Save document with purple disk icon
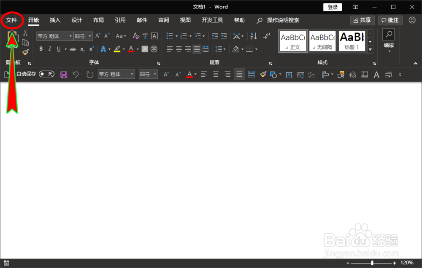The width and height of the screenshot is (422, 268). (x=64, y=75)
